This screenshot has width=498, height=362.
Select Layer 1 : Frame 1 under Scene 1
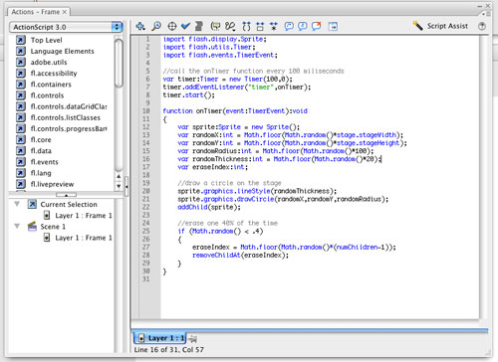pos(83,238)
